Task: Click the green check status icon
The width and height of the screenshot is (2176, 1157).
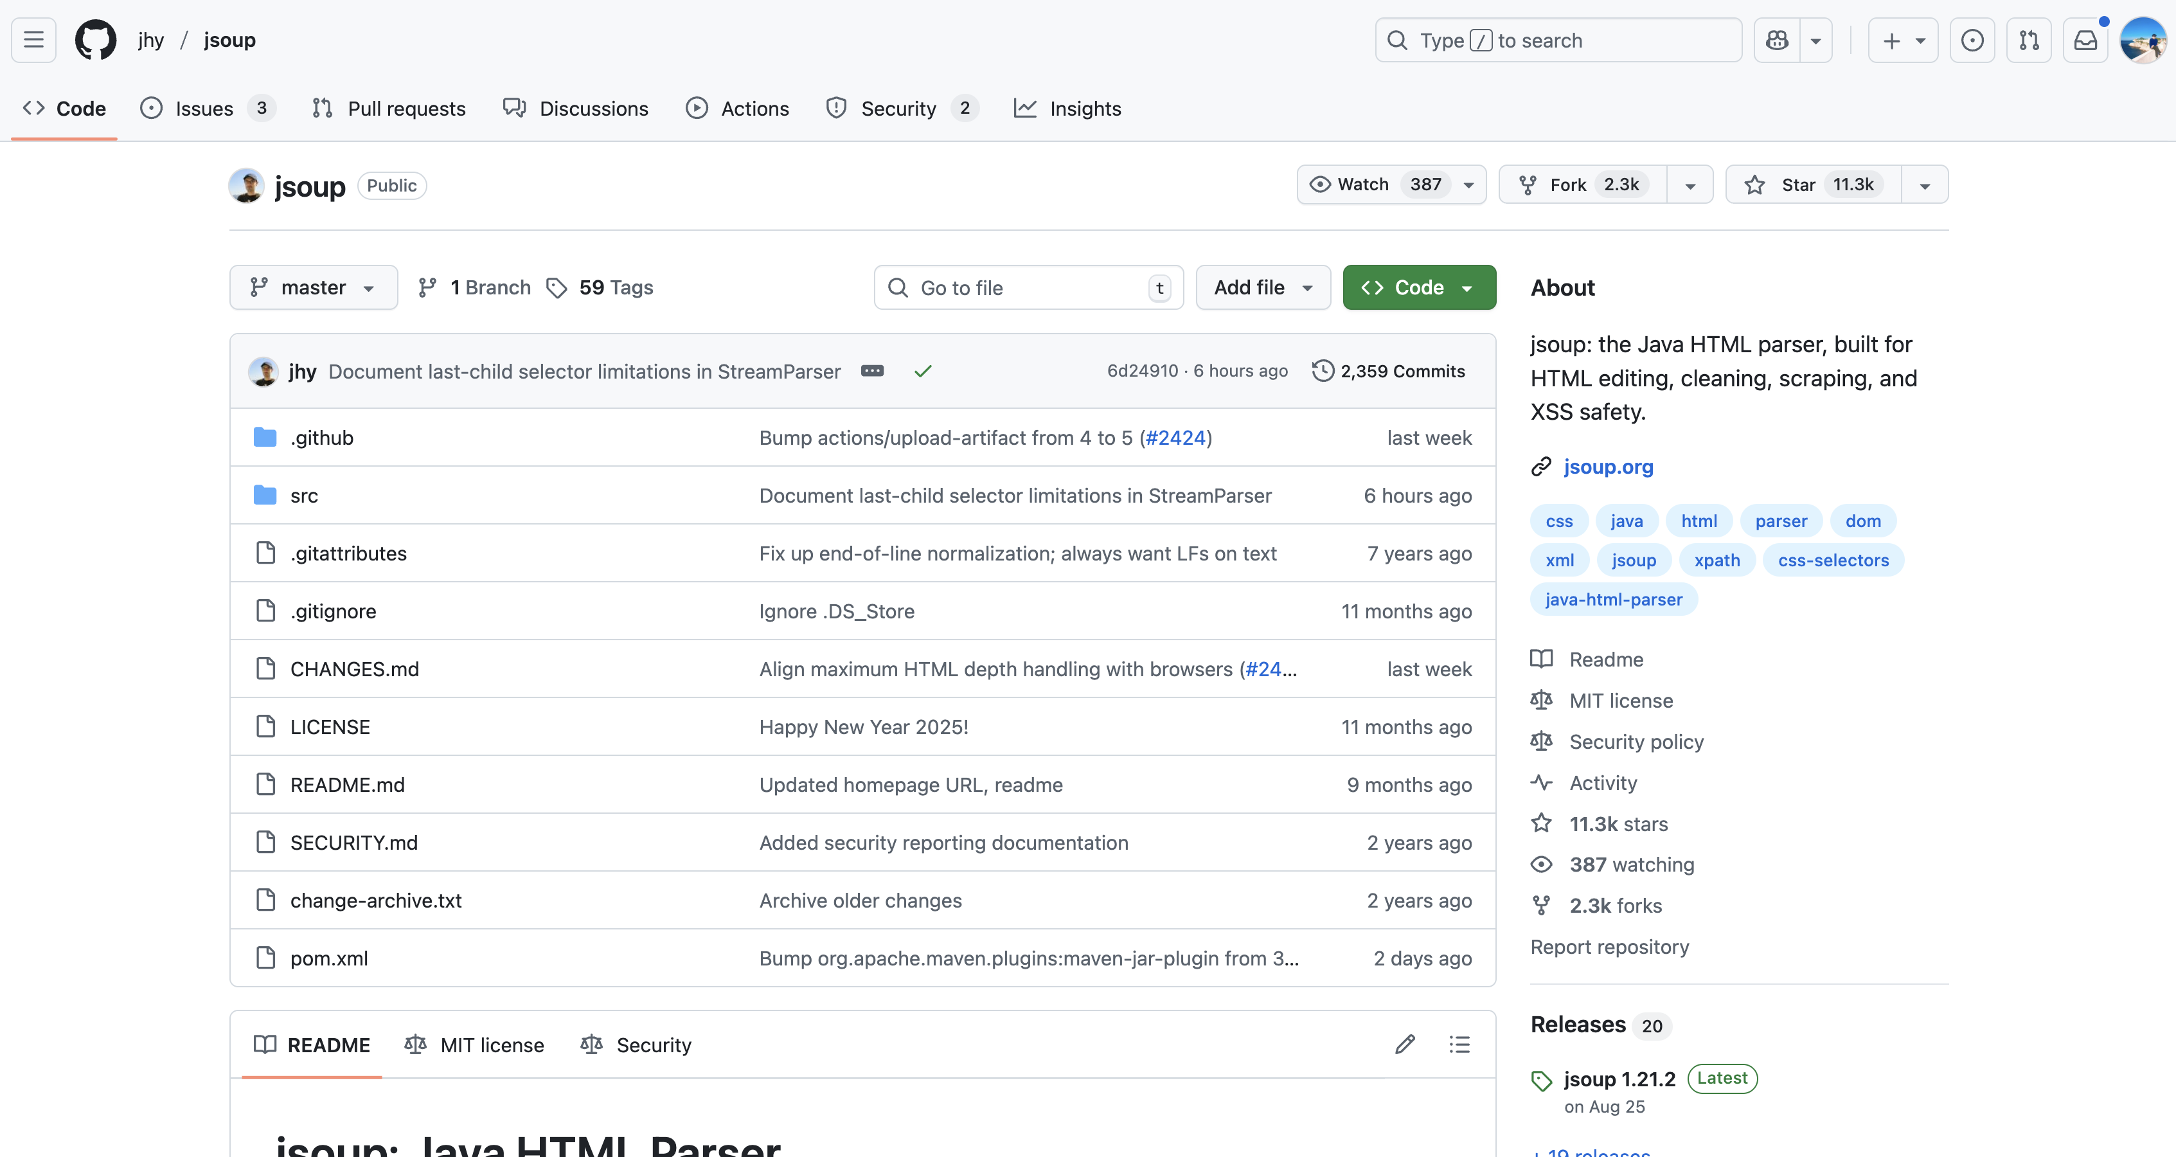Action: 922,371
